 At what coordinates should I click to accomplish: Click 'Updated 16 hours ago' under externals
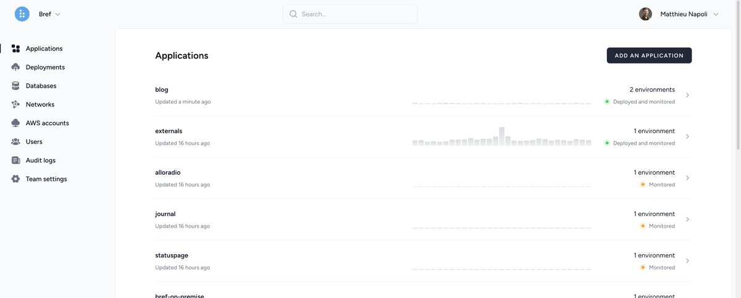[x=182, y=143]
